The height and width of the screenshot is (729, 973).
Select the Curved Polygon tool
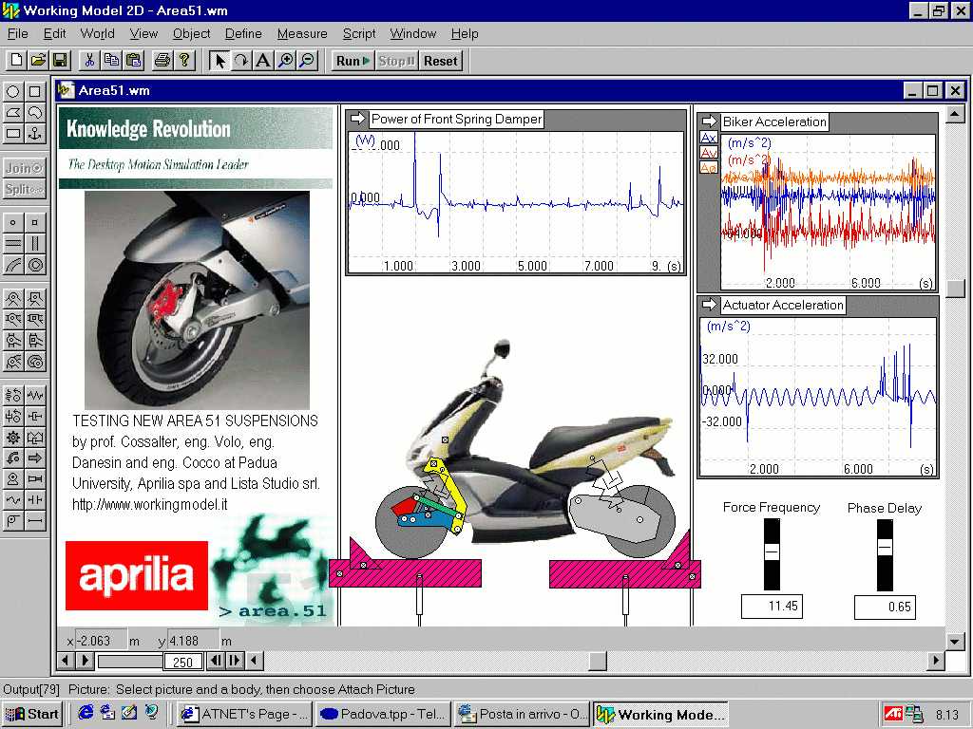click(x=35, y=112)
